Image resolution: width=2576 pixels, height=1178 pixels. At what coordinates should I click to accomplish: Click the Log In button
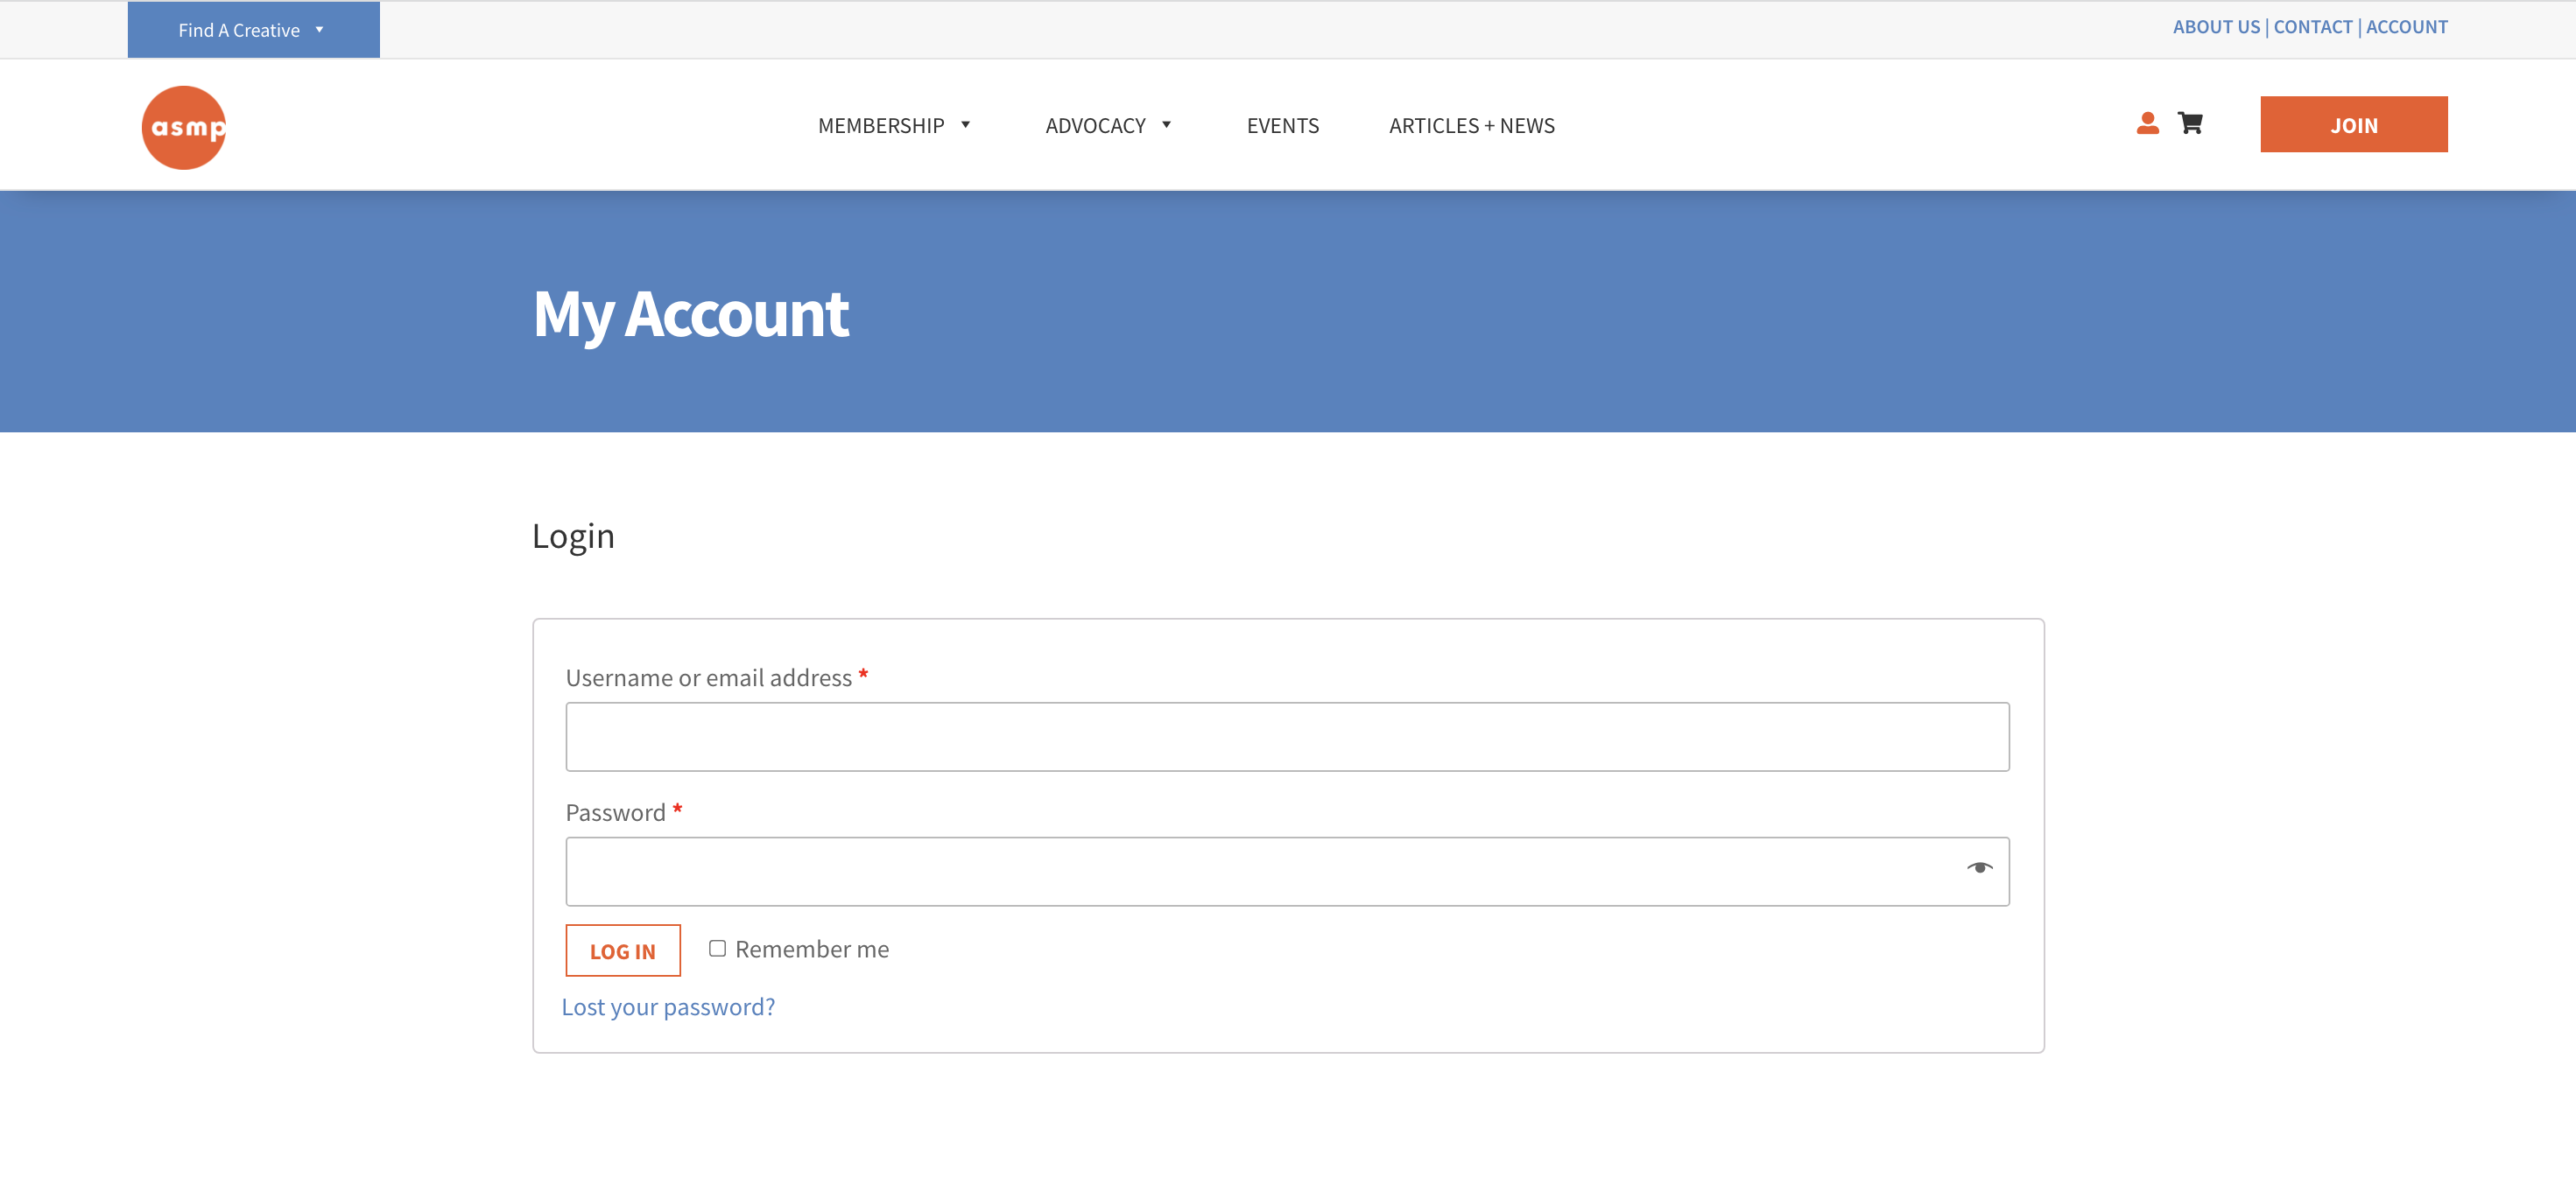[623, 950]
